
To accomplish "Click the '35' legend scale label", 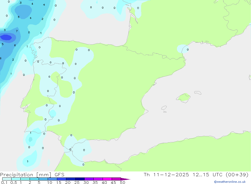I will 95,182.
